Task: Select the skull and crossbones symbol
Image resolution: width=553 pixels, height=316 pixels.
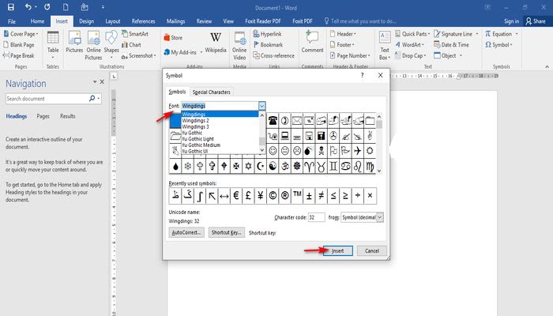Action: (322, 151)
